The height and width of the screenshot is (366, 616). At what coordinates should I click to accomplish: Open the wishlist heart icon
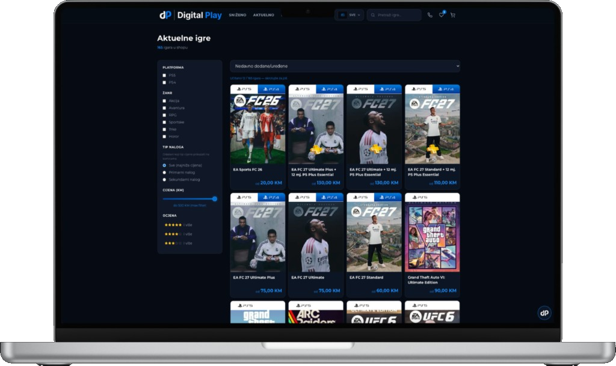tap(441, 15)
